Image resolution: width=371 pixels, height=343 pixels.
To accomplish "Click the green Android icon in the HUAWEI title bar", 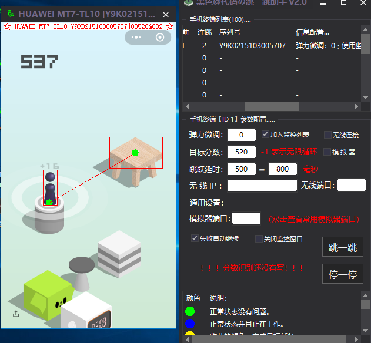I will point(11,14).
